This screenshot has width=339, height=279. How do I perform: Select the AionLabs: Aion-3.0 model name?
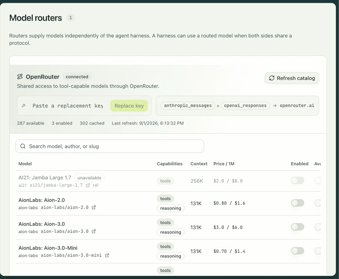(x=42, y=224)
